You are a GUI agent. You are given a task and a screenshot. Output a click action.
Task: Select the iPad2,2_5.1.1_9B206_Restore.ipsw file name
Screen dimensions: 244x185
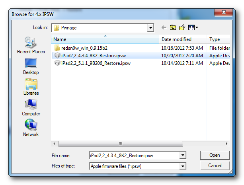(96, 63)
